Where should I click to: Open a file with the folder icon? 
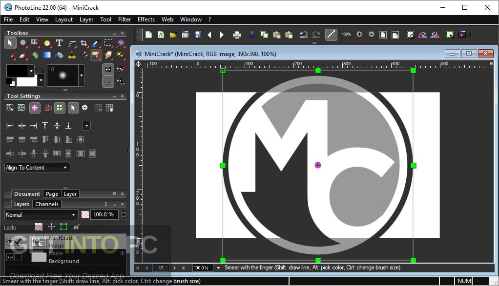point(173,35)
